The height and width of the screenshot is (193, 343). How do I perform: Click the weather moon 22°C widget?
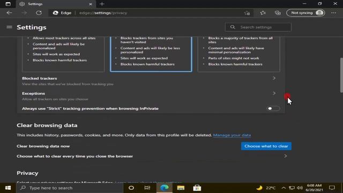tap(266, 188)
